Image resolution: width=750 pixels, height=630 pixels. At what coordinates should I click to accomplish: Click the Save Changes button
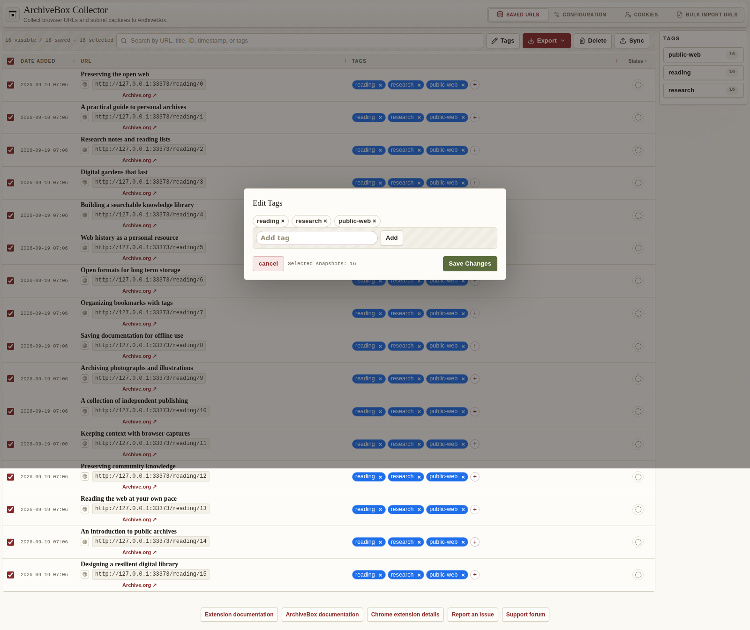click(470, 264)
